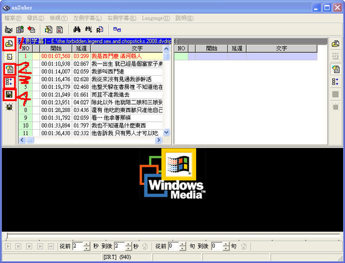The width and height of the screenshot is (345, 263).
Task: Increase the 從前 sentence count value
Action: pyautogui.click(x=182, y=244)
